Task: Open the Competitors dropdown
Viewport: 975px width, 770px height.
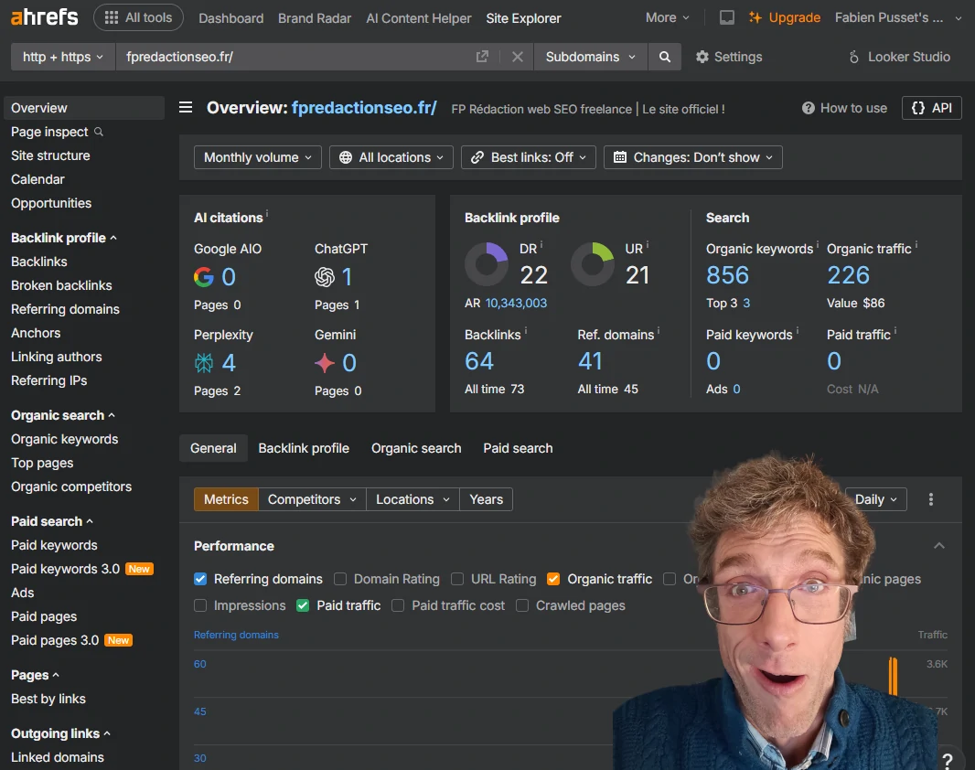Action: [x=312, y=499]
